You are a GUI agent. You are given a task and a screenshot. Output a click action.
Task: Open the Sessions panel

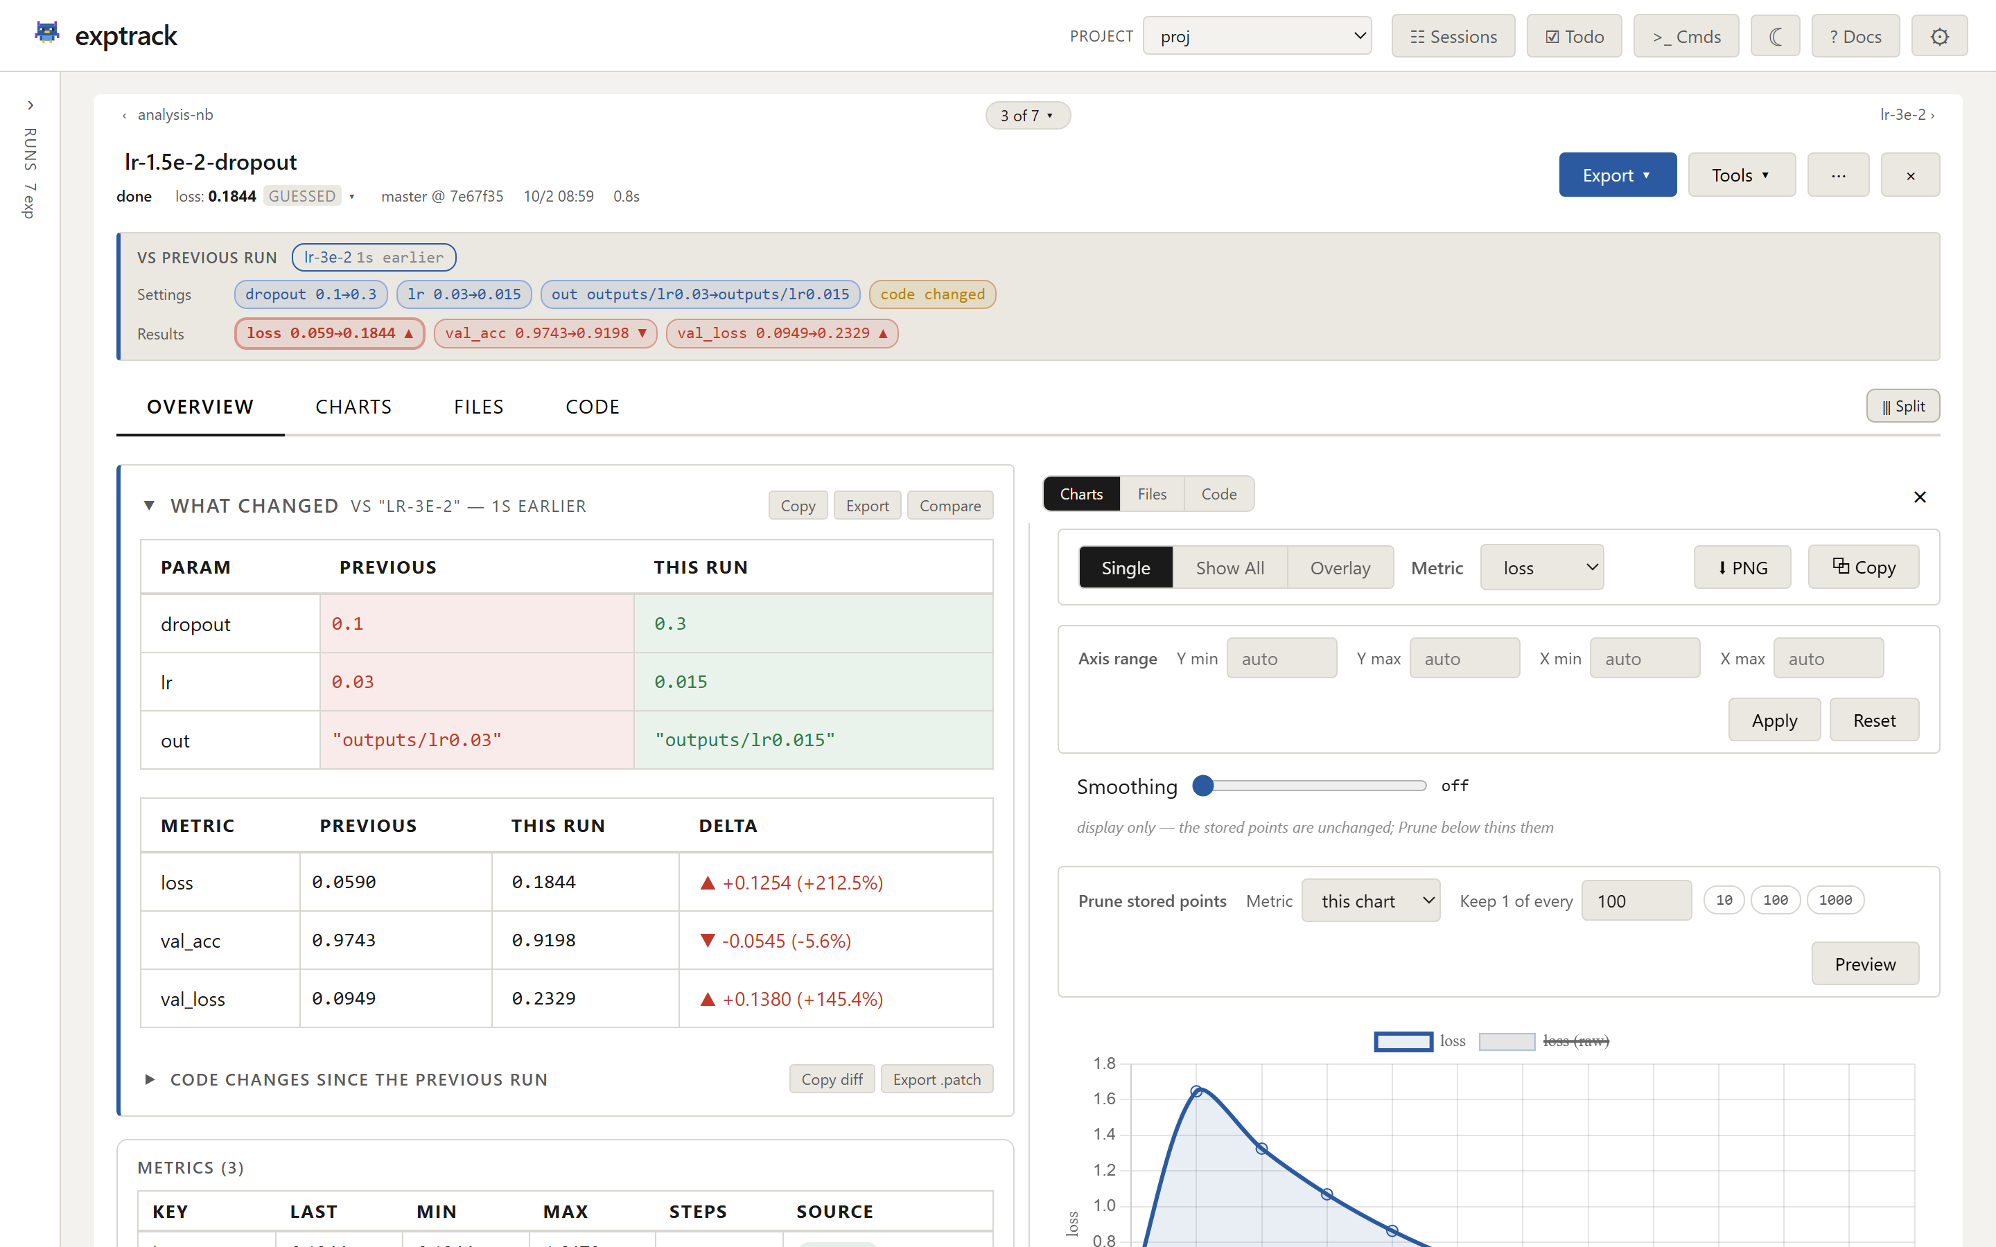[x=1453, y=36]
